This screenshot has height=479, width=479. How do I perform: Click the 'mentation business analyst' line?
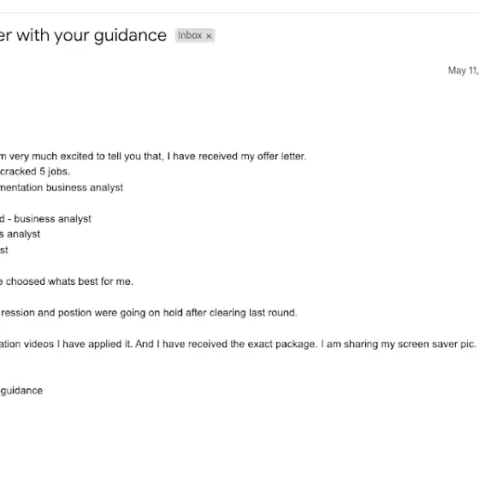(x=62, y=187)
